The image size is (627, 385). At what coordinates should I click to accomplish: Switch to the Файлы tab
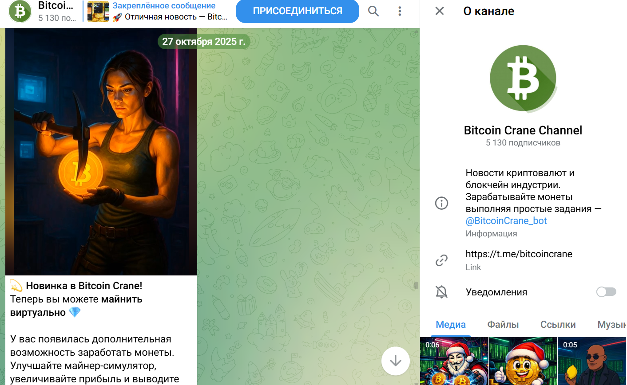point(503,325)
